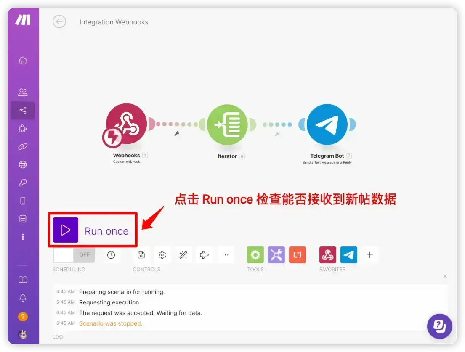Open the Webhooks module on canvas

pos(126,124)
